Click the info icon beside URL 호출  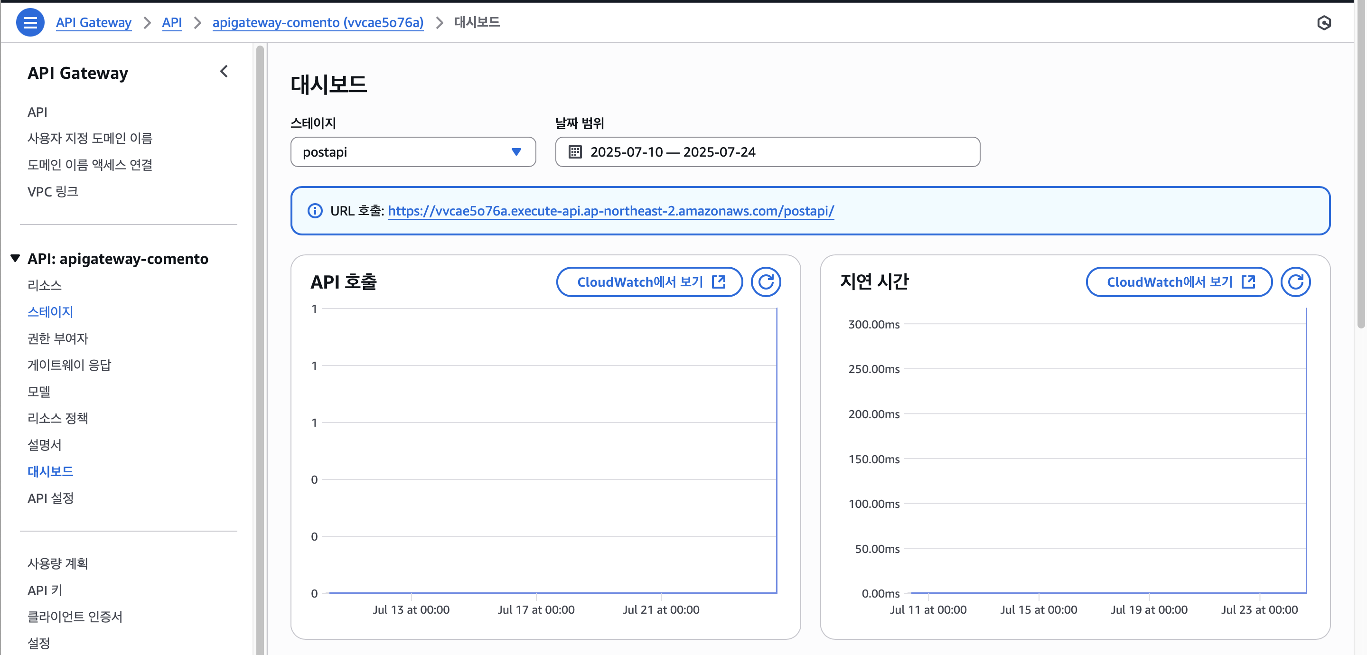pyautogui.click(x=315, y=211)
